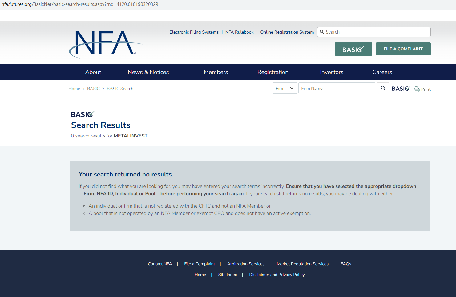
Task: Open the Investors menu
Action: click(x=332, y=72)
